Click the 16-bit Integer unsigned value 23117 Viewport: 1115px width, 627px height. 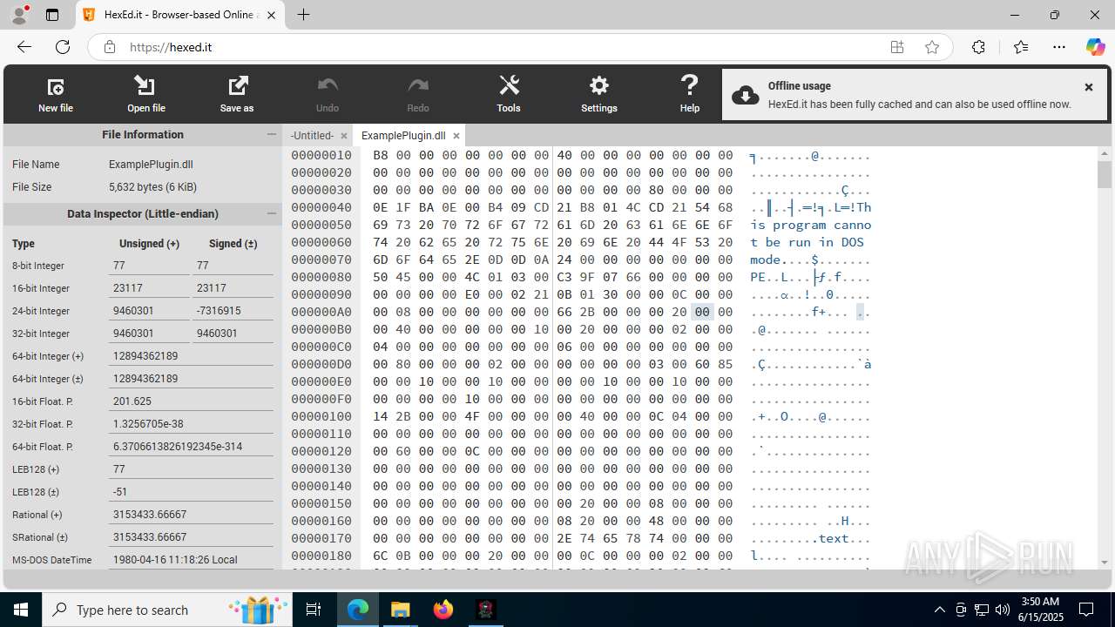(x=149, y=288)
